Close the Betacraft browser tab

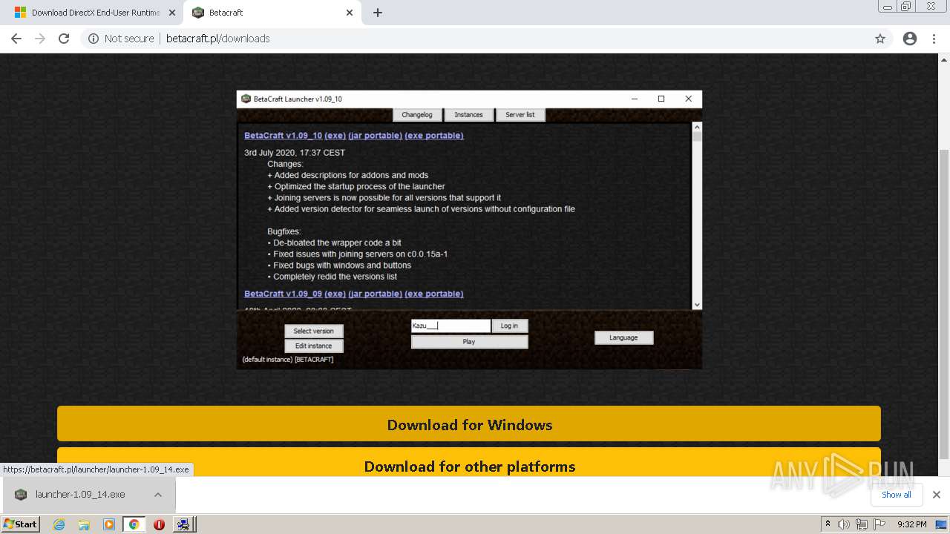(350, 13)
